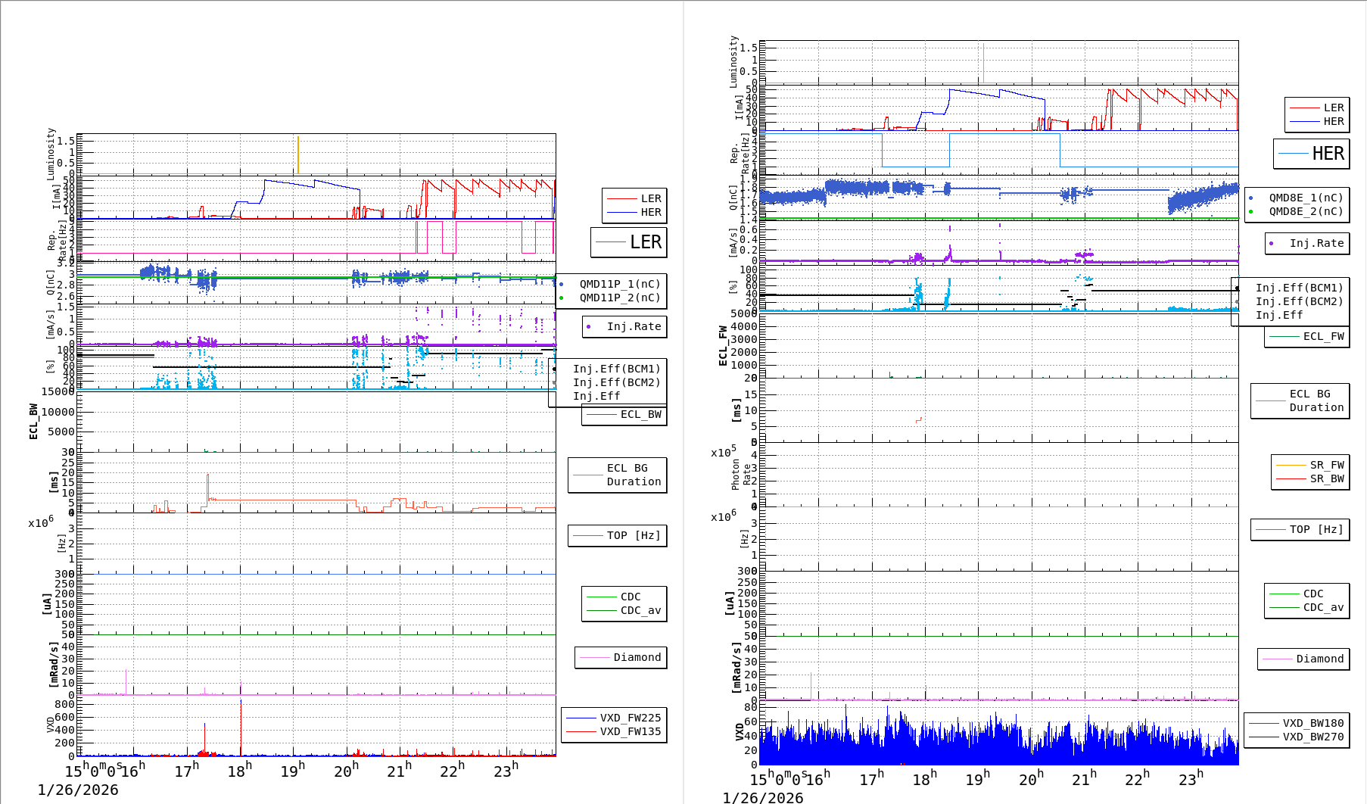Image resolution: width=1367 pixels, height=804 pixels.
Task: Select the QMD11P_2(nC) green legend marker
Action: pos(562,298)
